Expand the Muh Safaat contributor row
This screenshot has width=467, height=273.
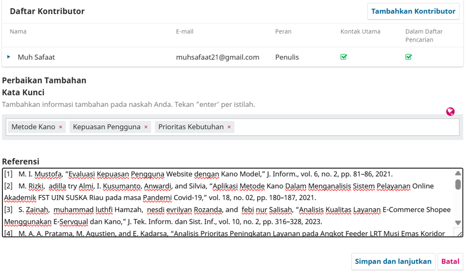pos(9,57)
